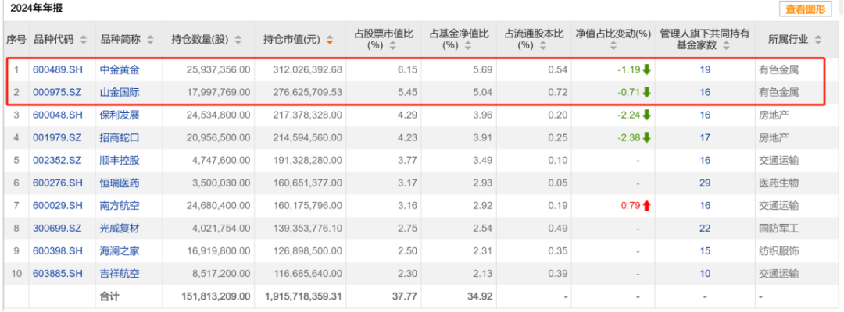Open stock code 600029.SH
Screen dimensions: 844x312
(x=58, y=206)
